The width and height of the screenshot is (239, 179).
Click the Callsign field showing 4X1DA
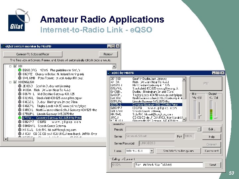[x=122, y=165]
